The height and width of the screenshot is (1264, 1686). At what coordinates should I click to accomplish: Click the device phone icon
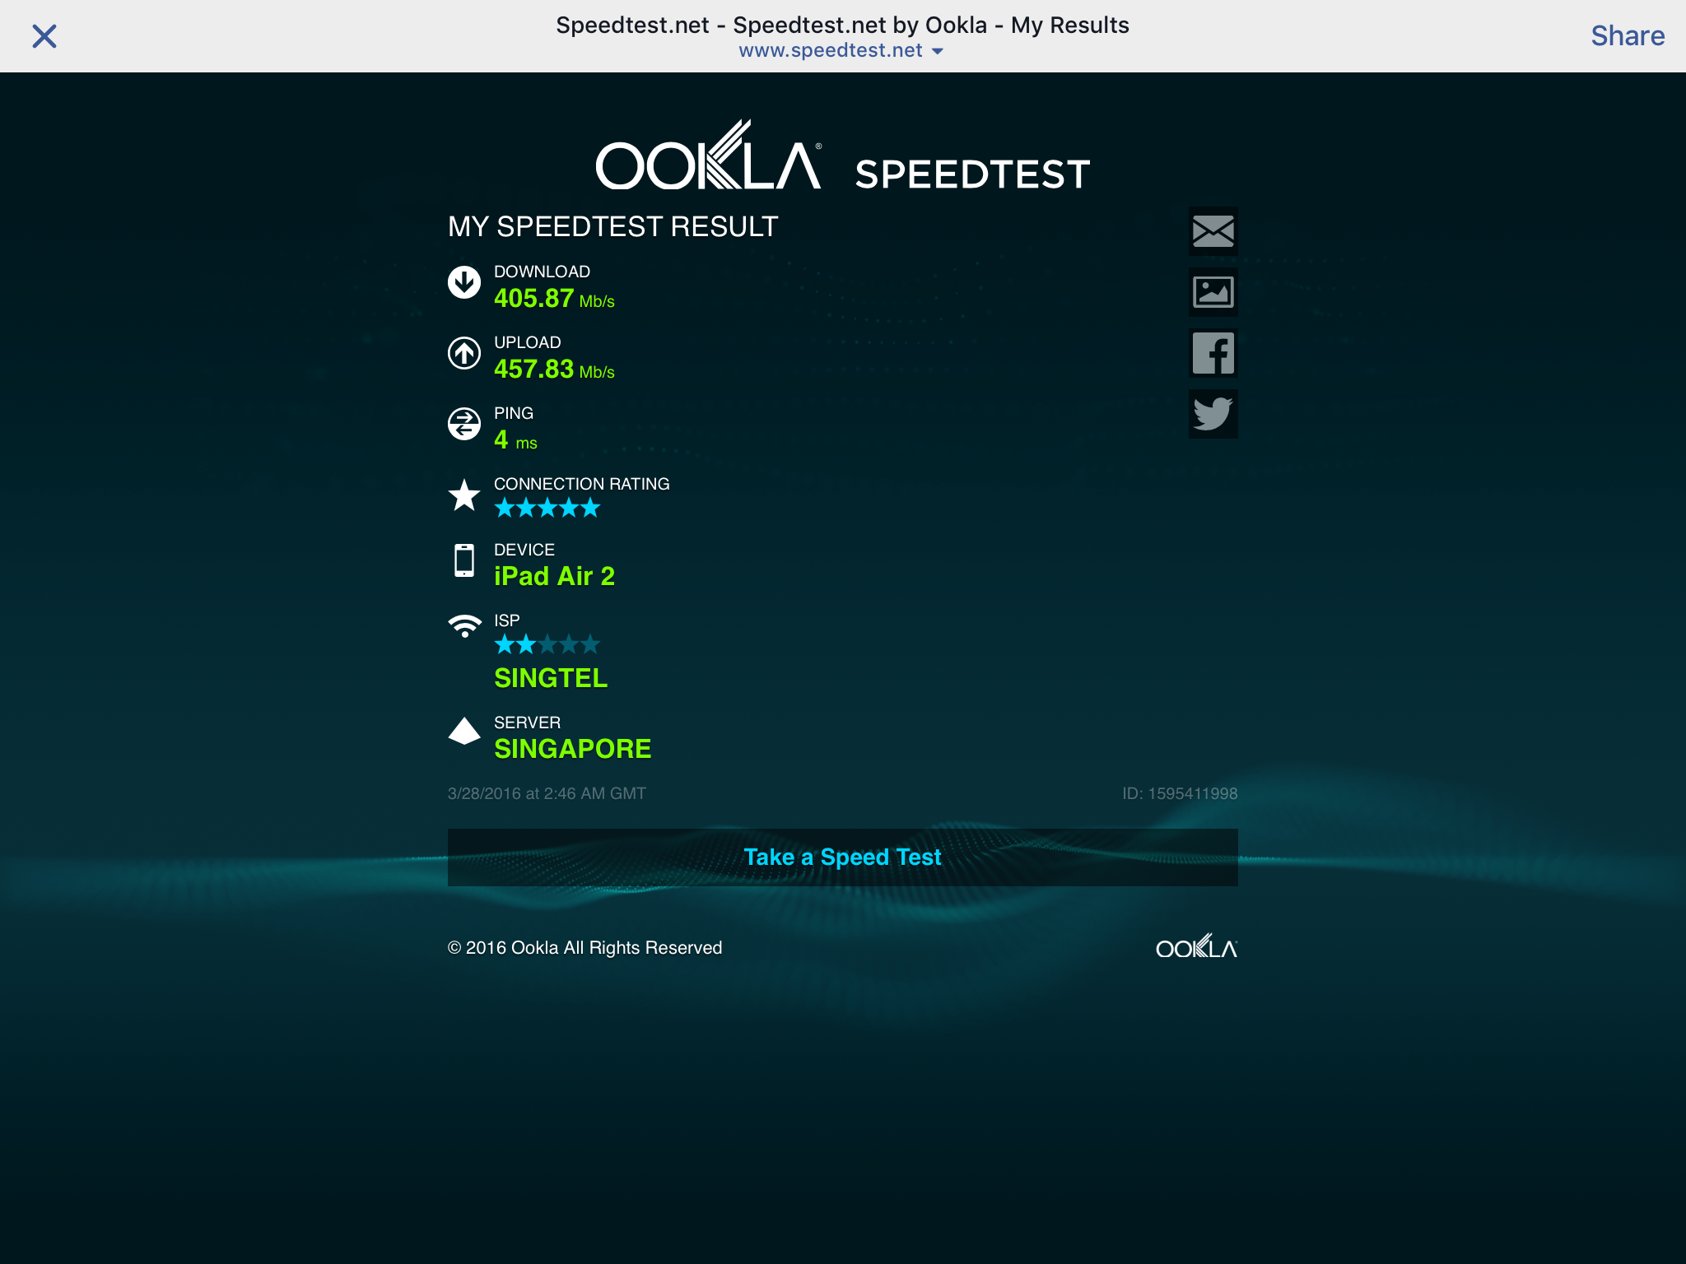(x=464, y=560)
